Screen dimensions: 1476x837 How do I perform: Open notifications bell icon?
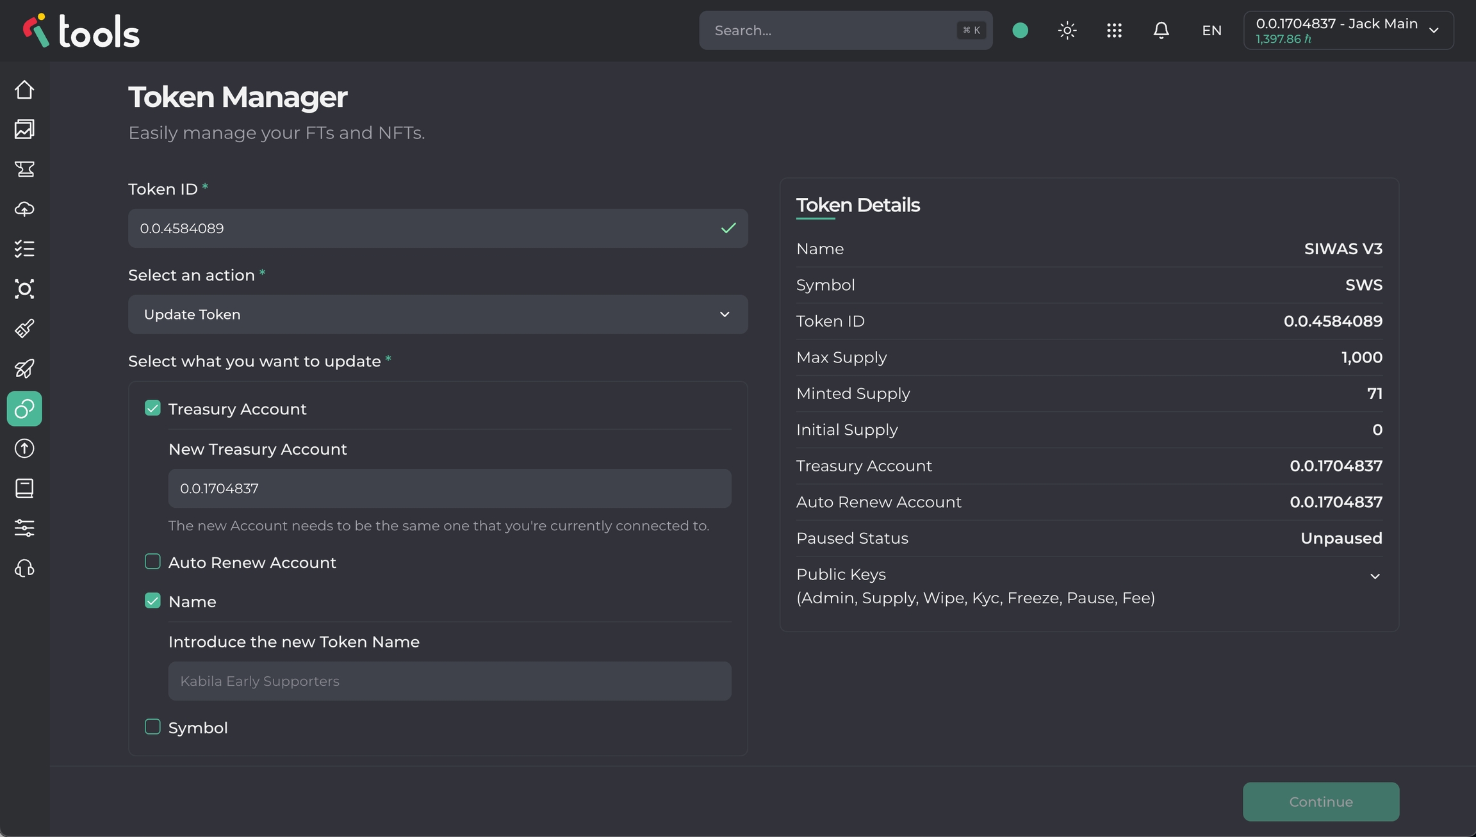(x=1161, y=30)
